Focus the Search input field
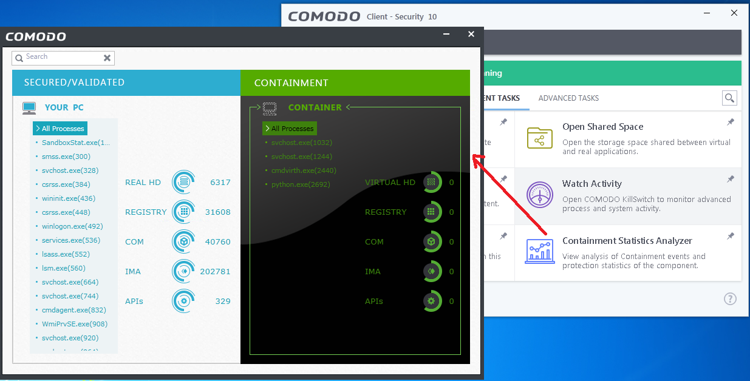Viewport: 750px width, 381px height. [62, 58]
